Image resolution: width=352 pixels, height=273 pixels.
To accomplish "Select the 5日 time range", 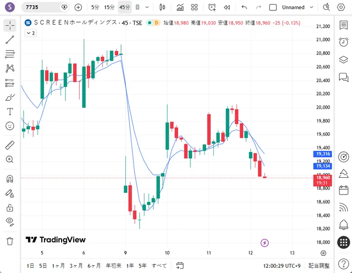I will [x=43, y=266].
